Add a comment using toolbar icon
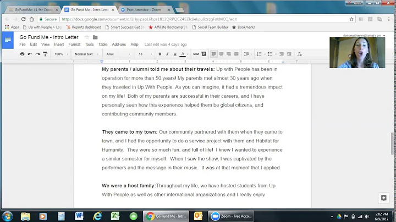The height and width of the screenshot is (222, 396). click(204, 54)
